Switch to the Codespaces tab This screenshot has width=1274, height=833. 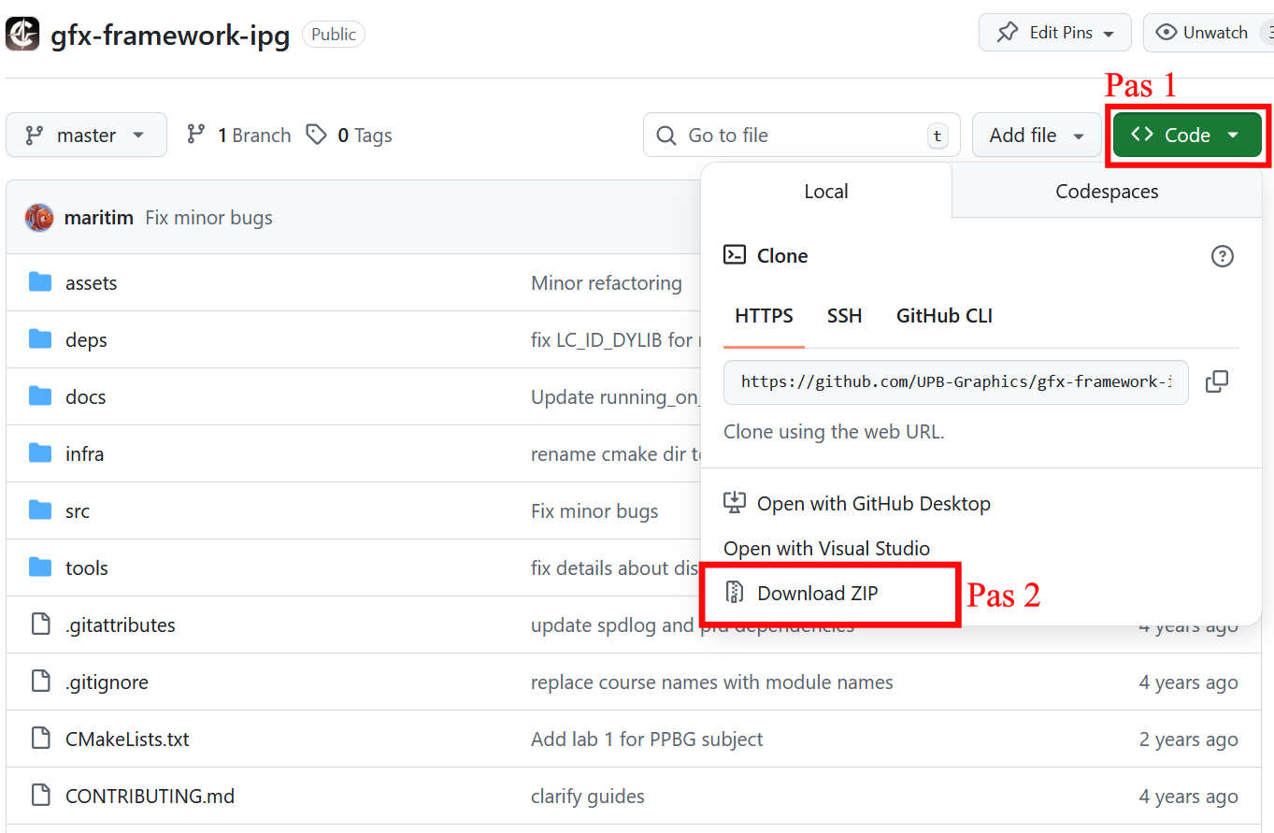pyautogui.click(x=1107, y=192)
